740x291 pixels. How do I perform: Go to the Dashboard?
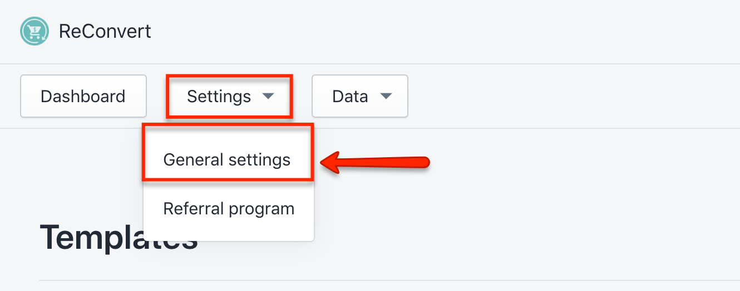83,96
